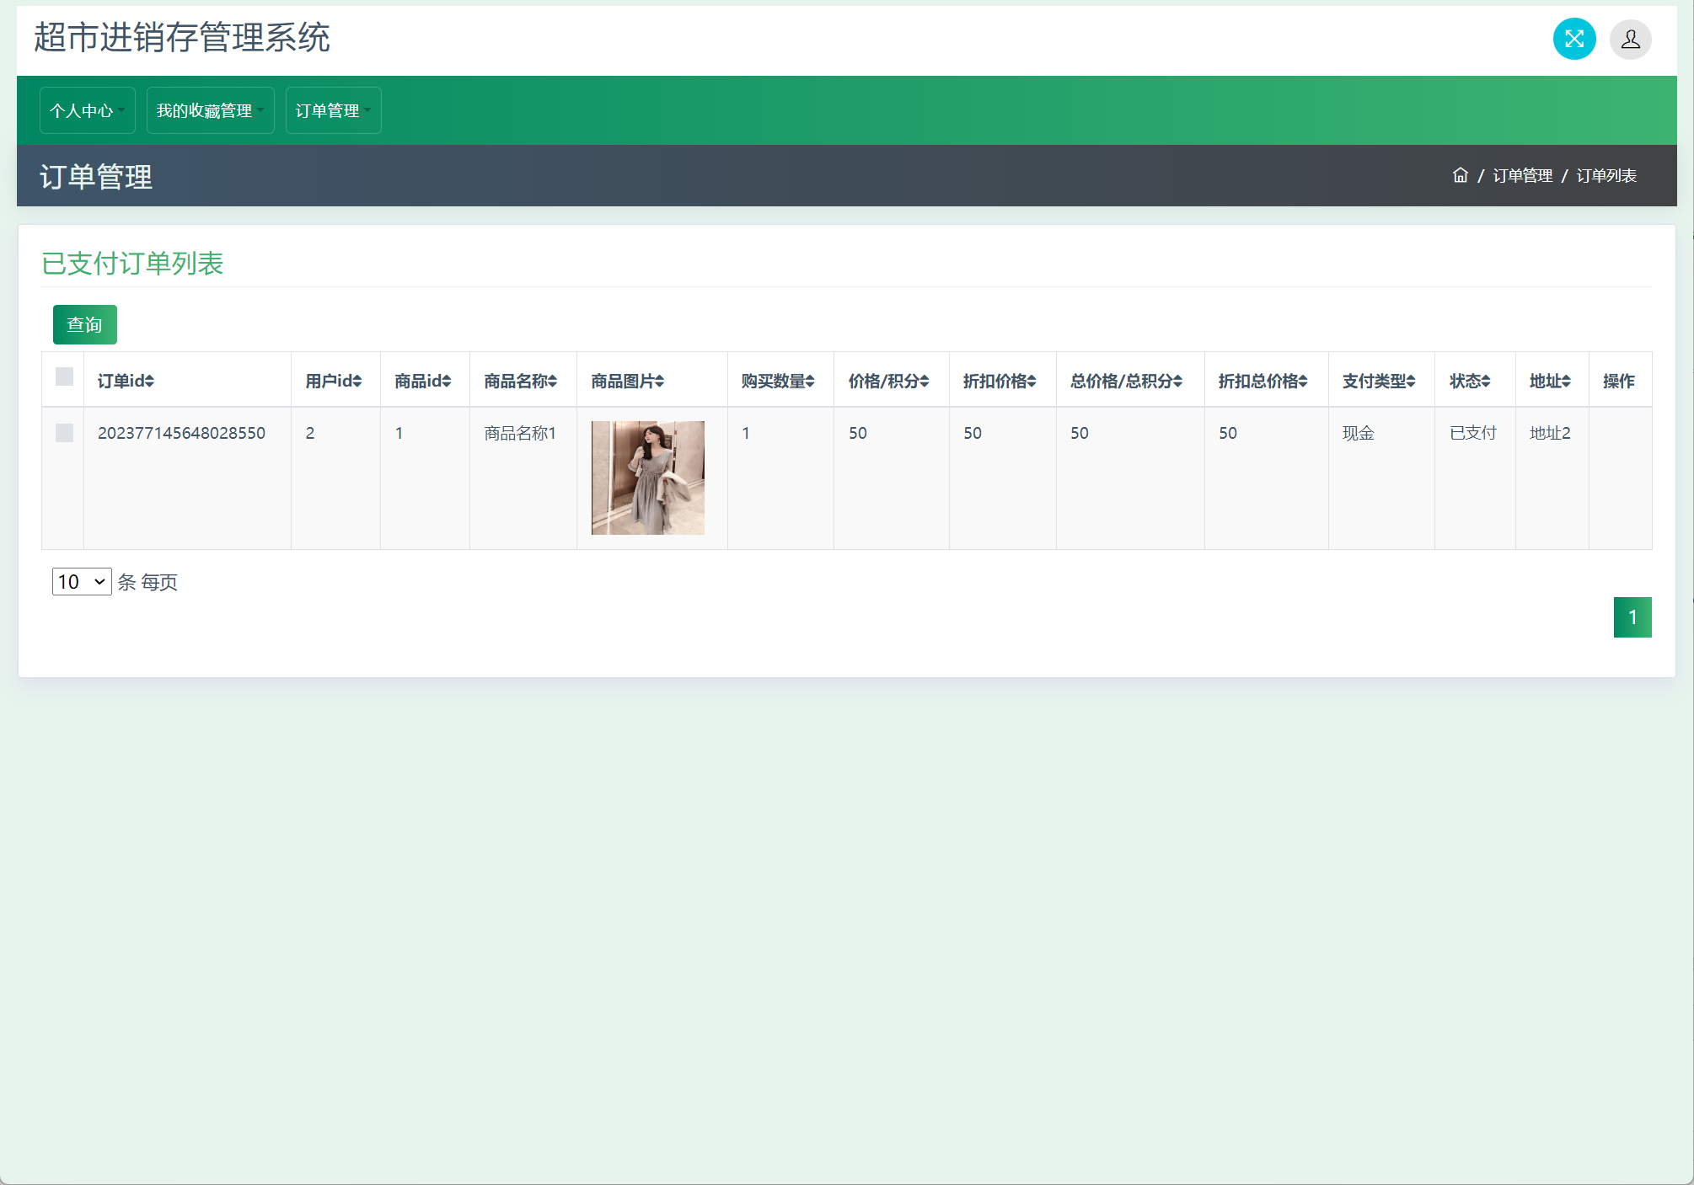Toggle the select-all header checkbox
This screenshot has height=1185, width=1694.
[x=64, y=376]
